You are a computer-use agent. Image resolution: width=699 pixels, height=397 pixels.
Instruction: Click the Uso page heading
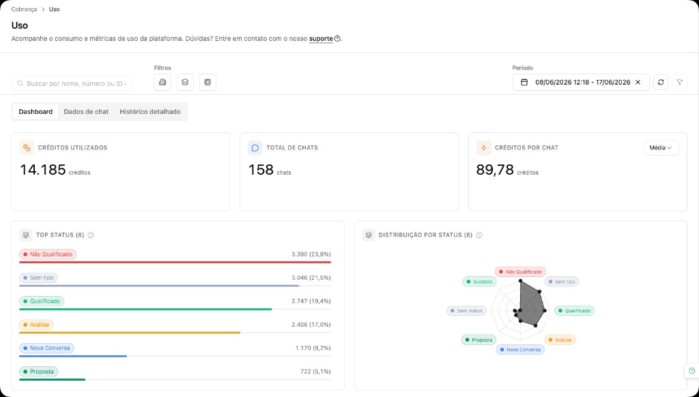tap(20, 25)
